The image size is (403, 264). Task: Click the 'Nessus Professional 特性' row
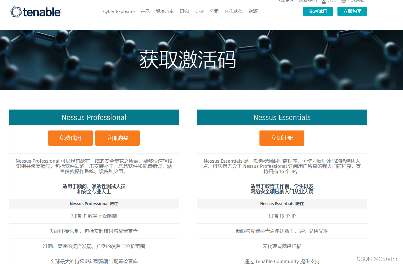(94, 204)
